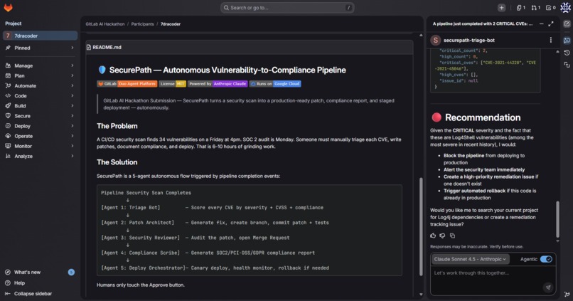573x301 pixels.
Task: Expand the Plan menu chevron
Action: pyautogui.click(x=73, y=75)
